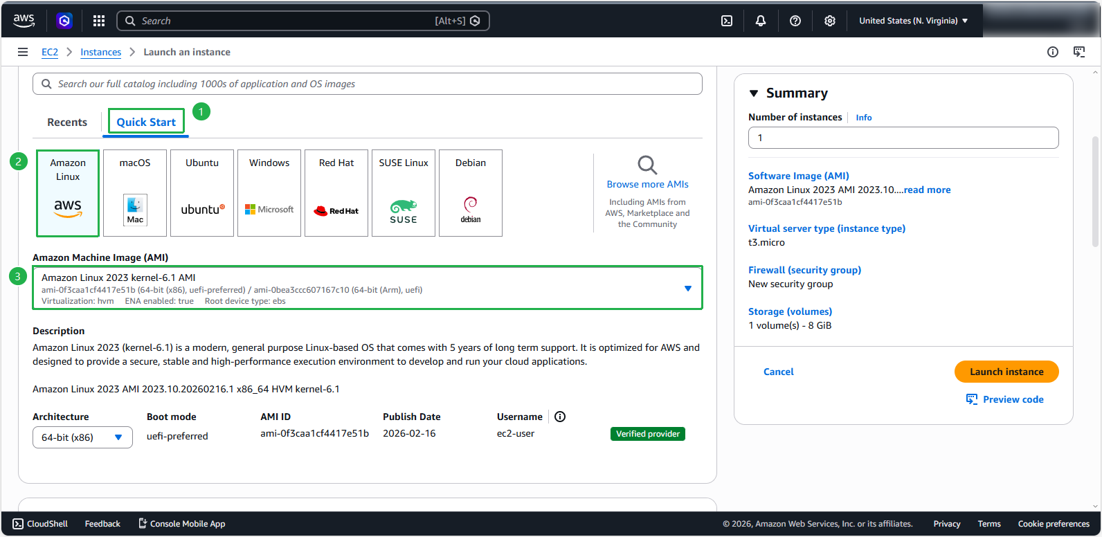Click the Number of instances field
The image size is (1102, 537).
pos(903,138)
